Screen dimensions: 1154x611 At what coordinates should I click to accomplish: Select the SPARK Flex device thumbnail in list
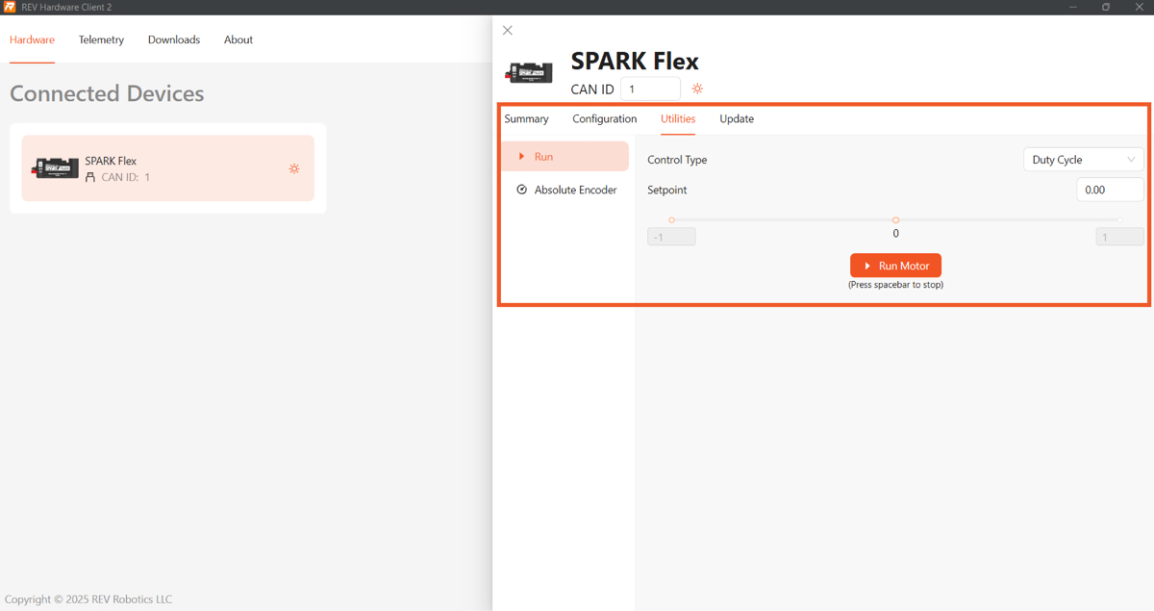(x=55, y=168)
